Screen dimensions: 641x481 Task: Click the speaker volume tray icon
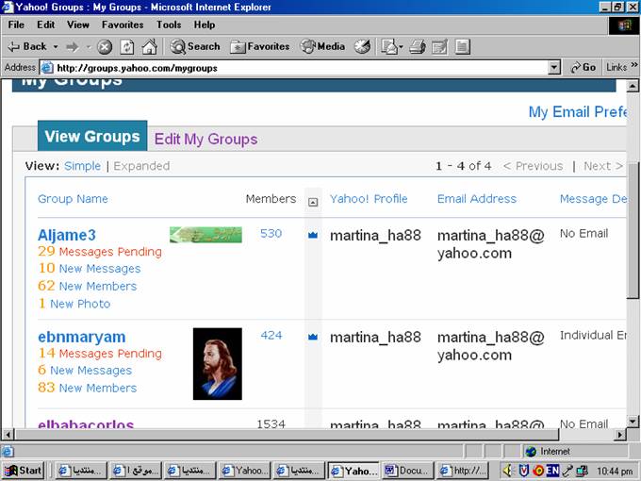click(x=507, y=471)
